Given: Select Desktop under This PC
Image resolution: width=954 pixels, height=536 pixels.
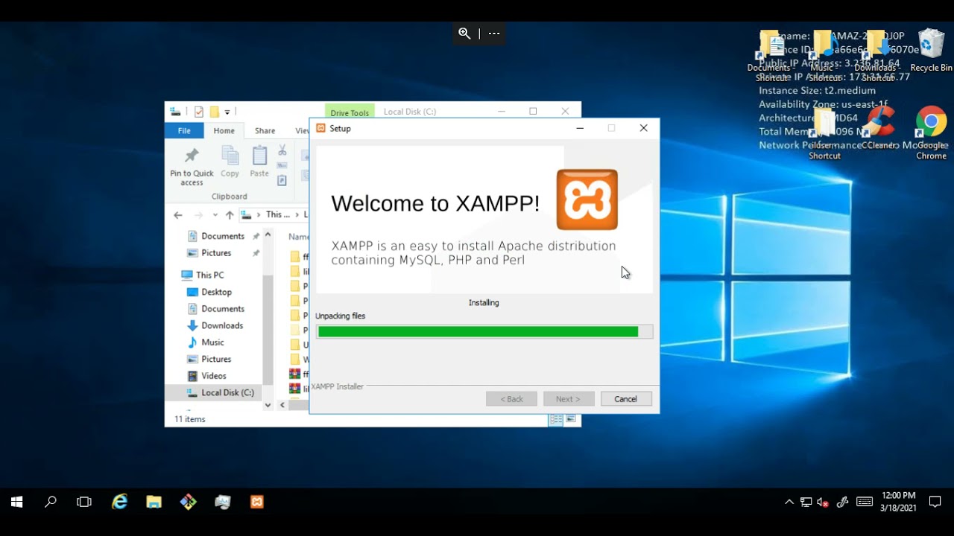Looking at the screenshot, I should pos(216,292).
